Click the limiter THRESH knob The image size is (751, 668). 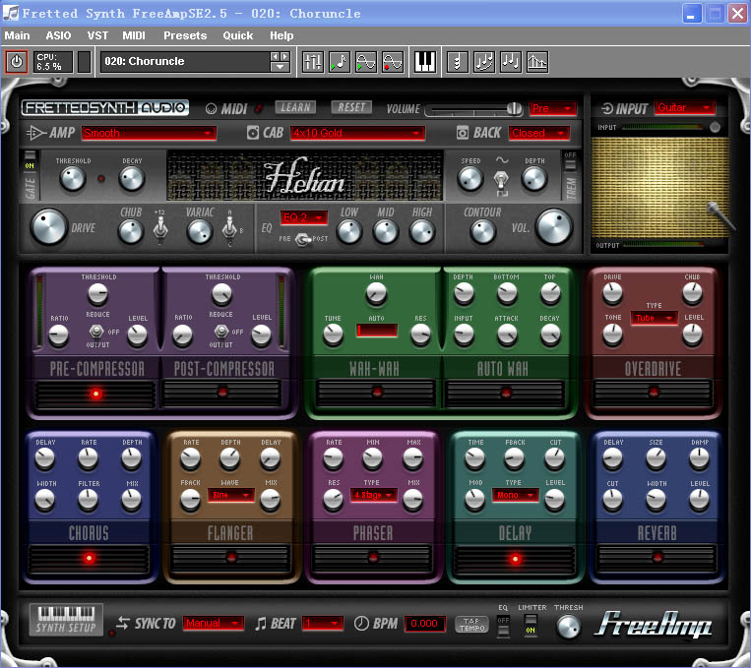pos(569,627)
